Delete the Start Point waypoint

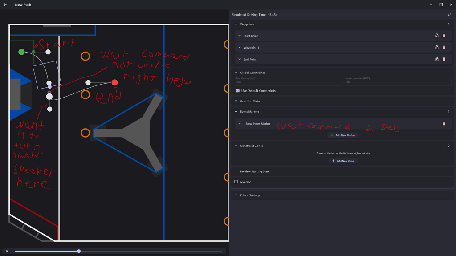pos(444,36)
